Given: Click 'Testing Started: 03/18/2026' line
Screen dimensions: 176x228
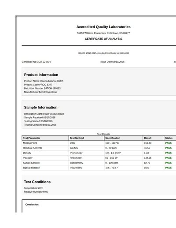Looking at the screenshot, I should (38, 121).
